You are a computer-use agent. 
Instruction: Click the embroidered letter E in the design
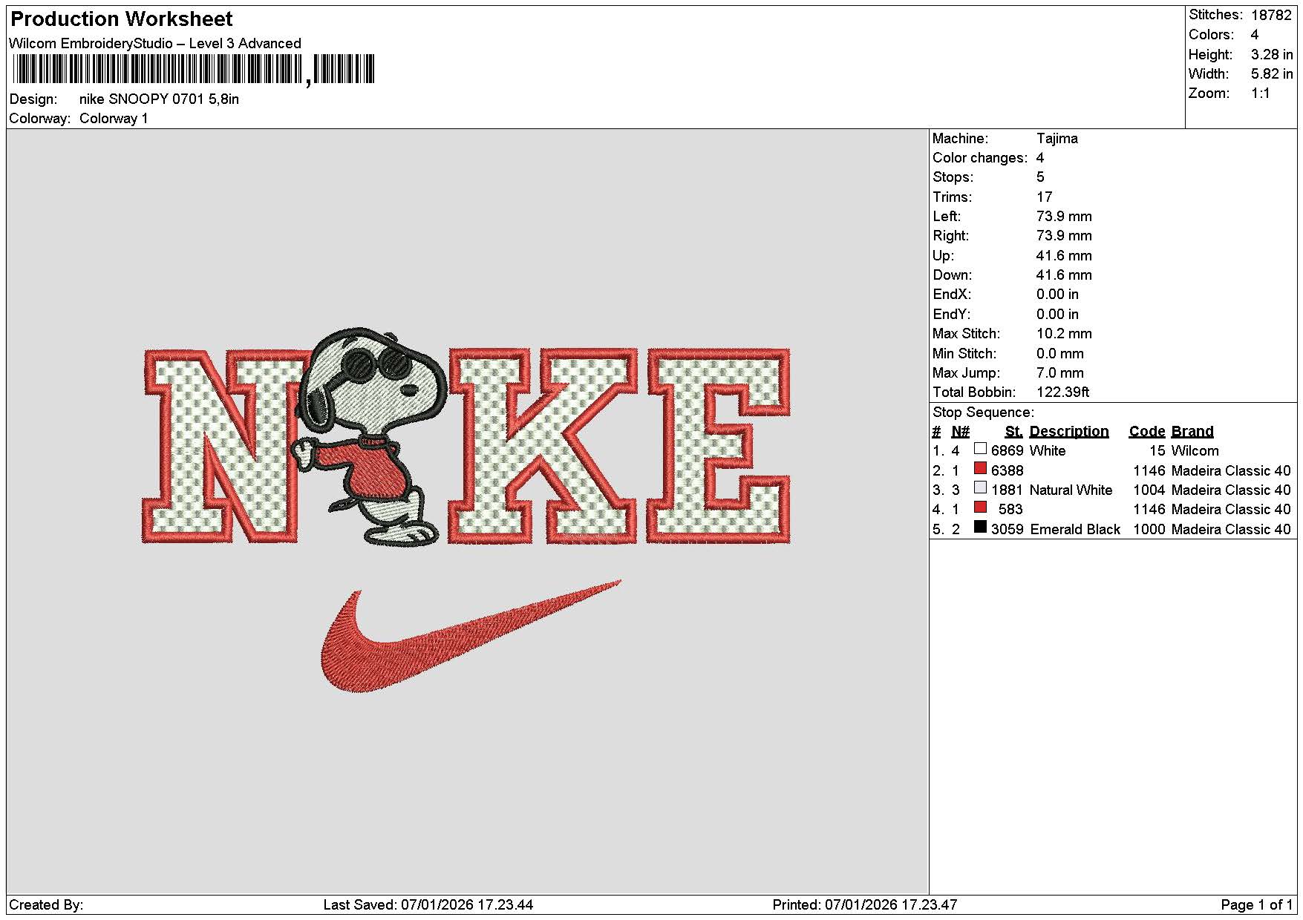(718, 445)
